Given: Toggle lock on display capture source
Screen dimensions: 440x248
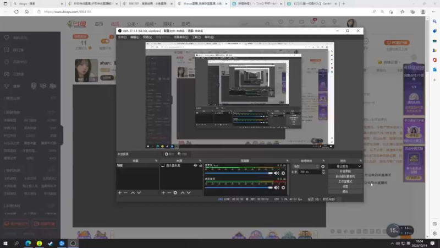Looking at the screenshot, I should [x=201, y=166].
